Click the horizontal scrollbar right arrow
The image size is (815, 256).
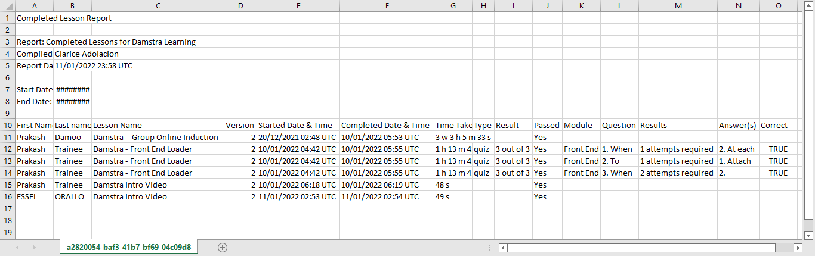tap(797, 248)
